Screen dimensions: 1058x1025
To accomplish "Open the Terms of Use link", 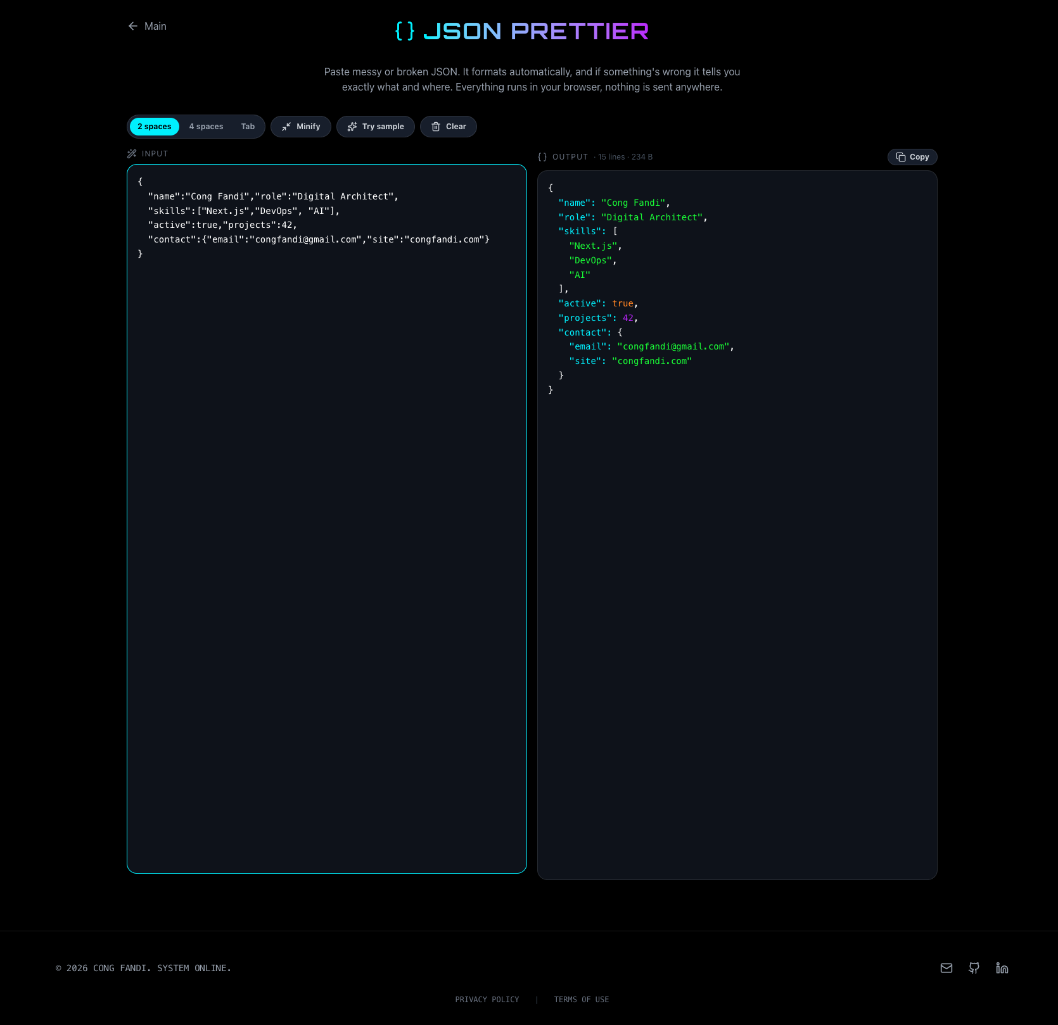I will coord(582,1000).
